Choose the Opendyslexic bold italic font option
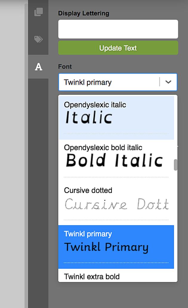This screenshot has height=308, width=188. 116,161
